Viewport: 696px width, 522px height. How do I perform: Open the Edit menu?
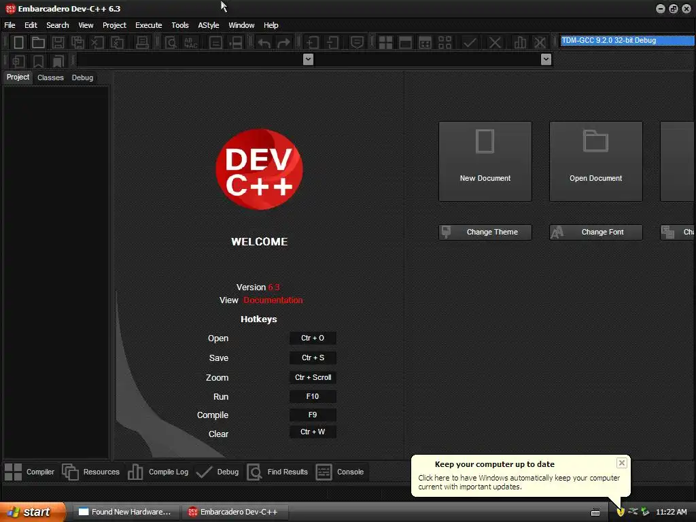tap(31, 25)
